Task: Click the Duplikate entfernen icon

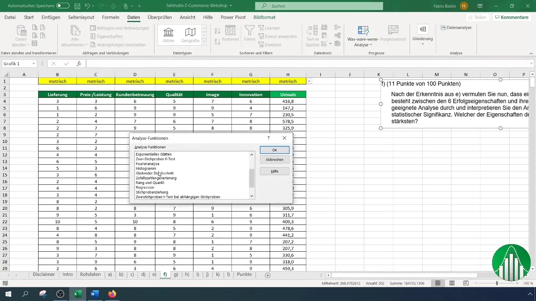Action: pyautogui.click(x=324, y=36)
